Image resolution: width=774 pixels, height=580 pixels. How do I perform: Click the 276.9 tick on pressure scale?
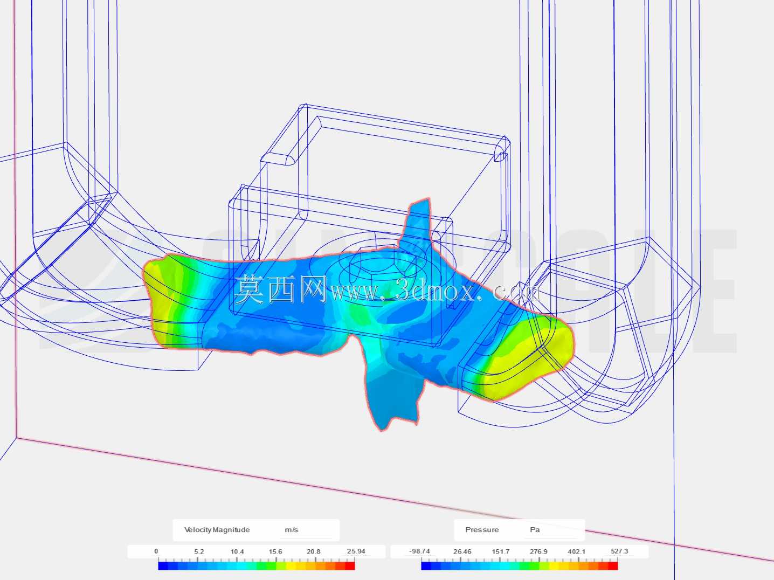pyautogui.click(x=538, y=552)
